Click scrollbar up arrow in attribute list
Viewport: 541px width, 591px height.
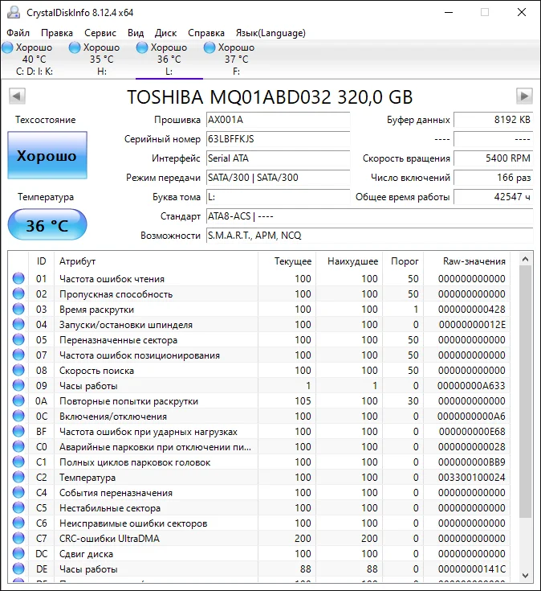(526, 259)
